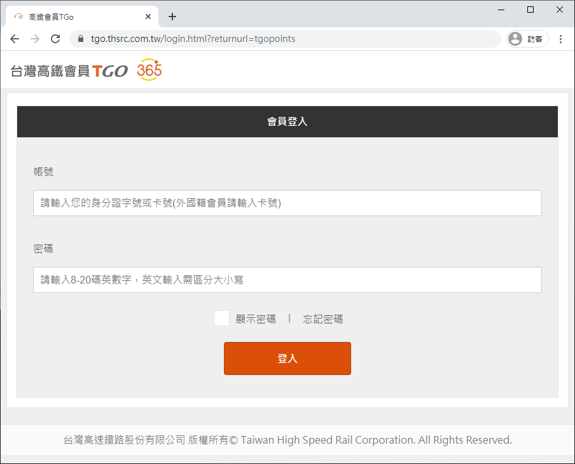575x464 pixels.
Task: Maximize the Chrome window
Action: [530, 10]
